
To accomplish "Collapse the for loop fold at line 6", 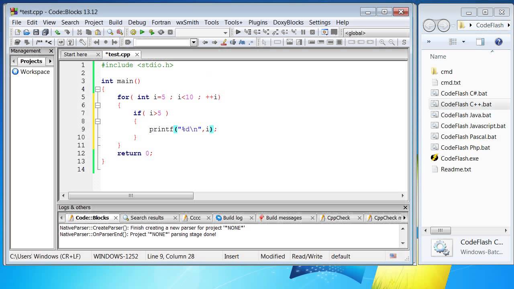I will click(x=98, y=105).
